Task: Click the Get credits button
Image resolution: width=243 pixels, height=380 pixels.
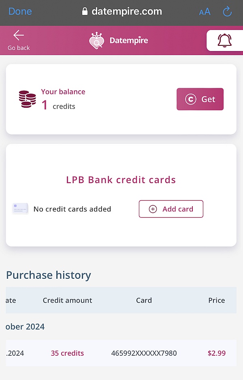Action: [200, 99]
